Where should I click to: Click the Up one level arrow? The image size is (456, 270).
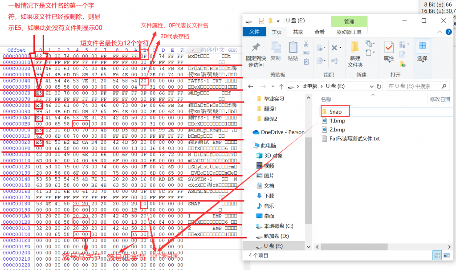(x=281, y=86)
